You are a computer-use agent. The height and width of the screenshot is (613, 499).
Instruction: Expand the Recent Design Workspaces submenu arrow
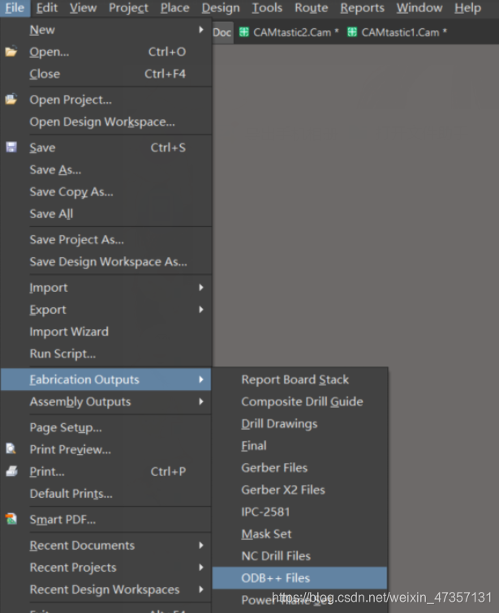pos(201,589)
